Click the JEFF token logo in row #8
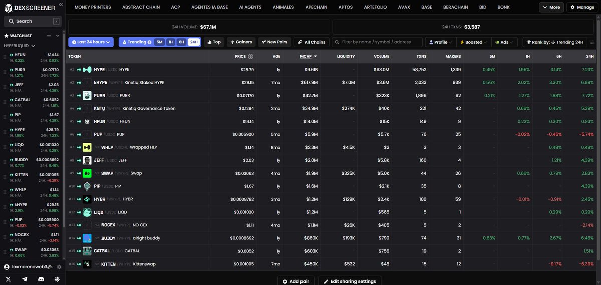This screenshot has height=285, width=601. click(87, 160)
